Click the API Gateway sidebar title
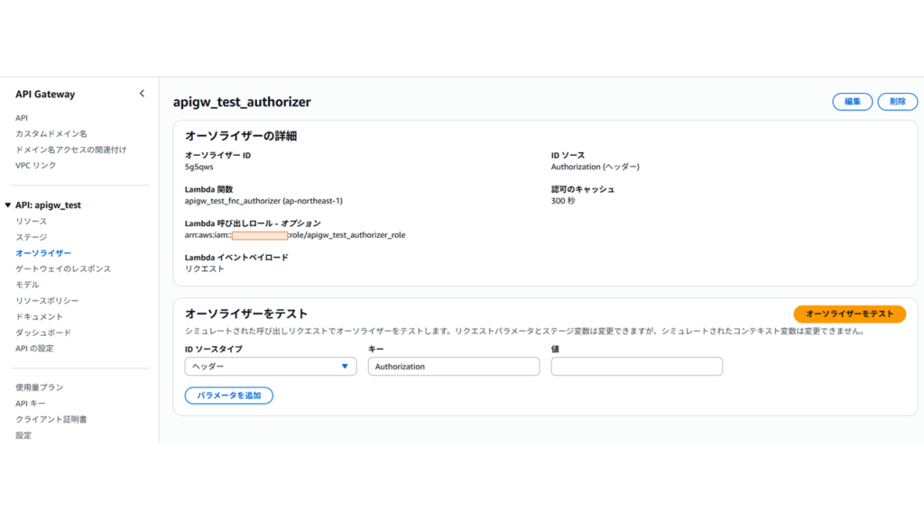Image resolution: width=924 pixels, height=519 pixels. 45,94
